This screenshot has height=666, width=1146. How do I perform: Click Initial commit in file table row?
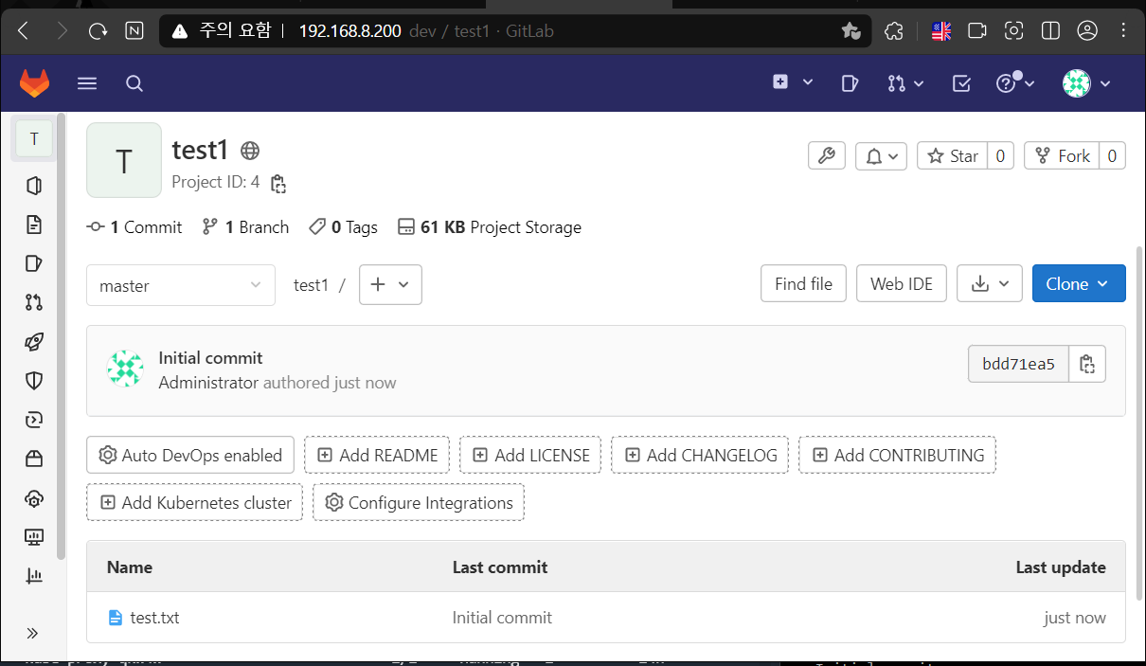[x=502, y=618]
